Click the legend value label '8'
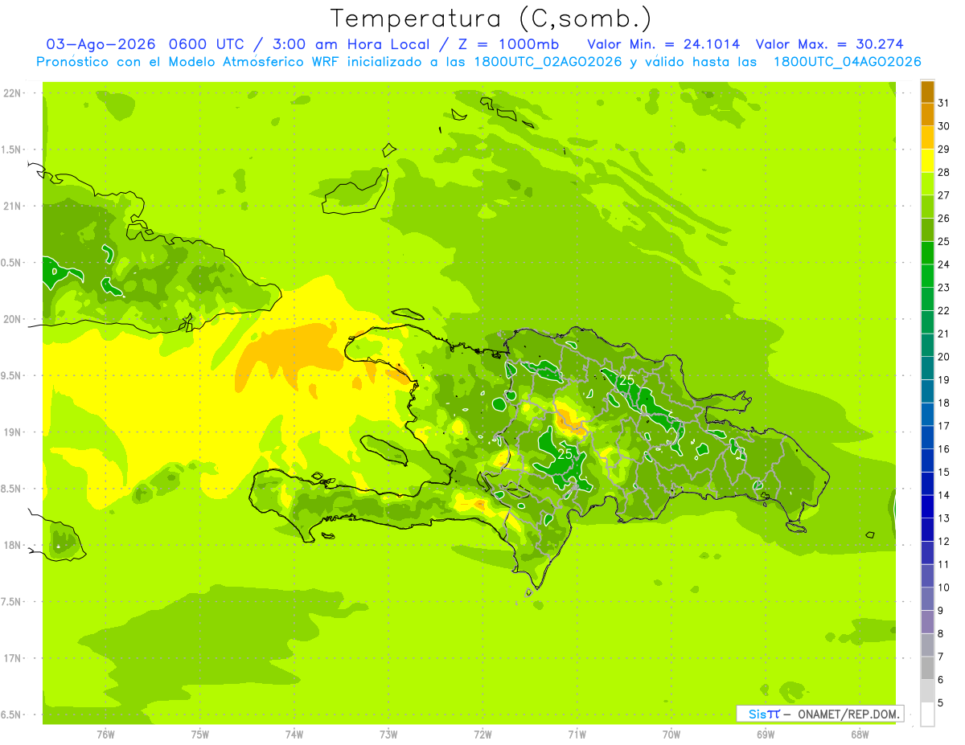965x745 pixels. [941, 633]
